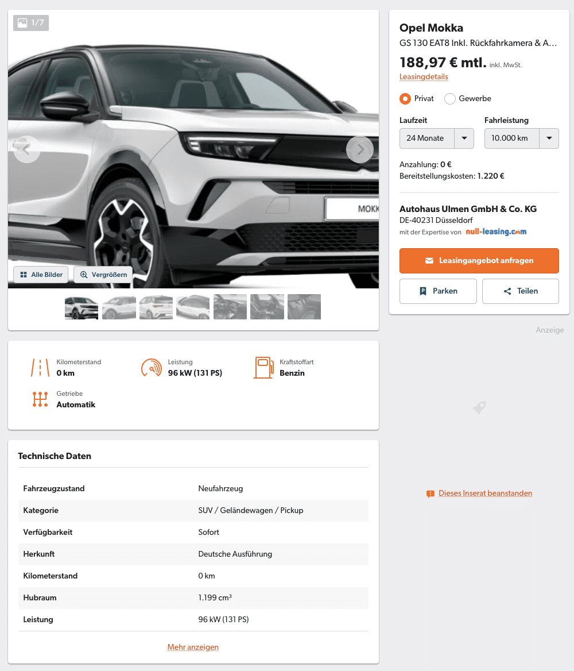Click Vergrößern magnifier to enlarge image
The width and height of the screenshot is (574, 671).
tap(103, 275)
